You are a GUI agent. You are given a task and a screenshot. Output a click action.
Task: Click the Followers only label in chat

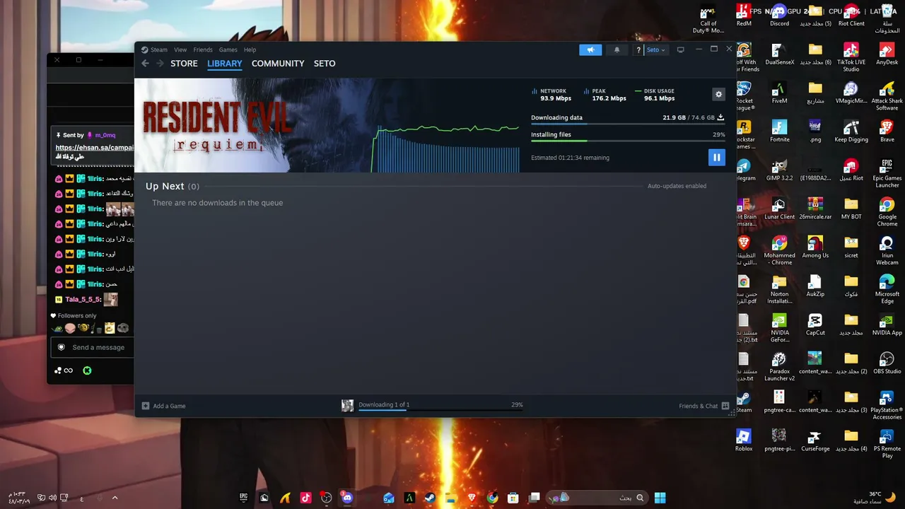pos(77,316)
